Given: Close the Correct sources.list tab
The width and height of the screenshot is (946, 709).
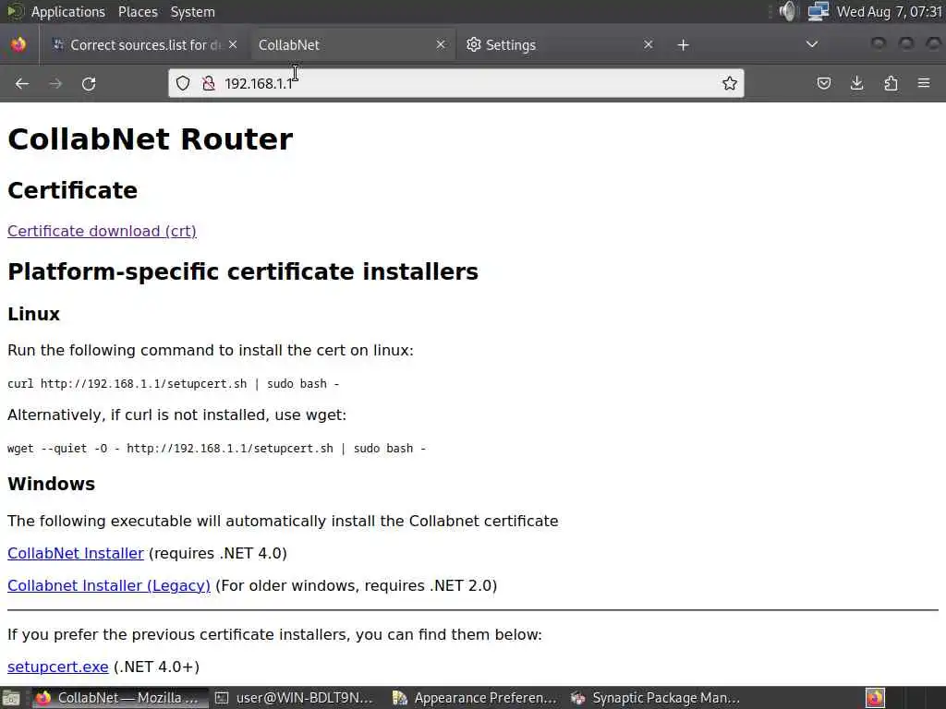Looking at the screenshot, I should pyautogui.click(x=233, y=44).
